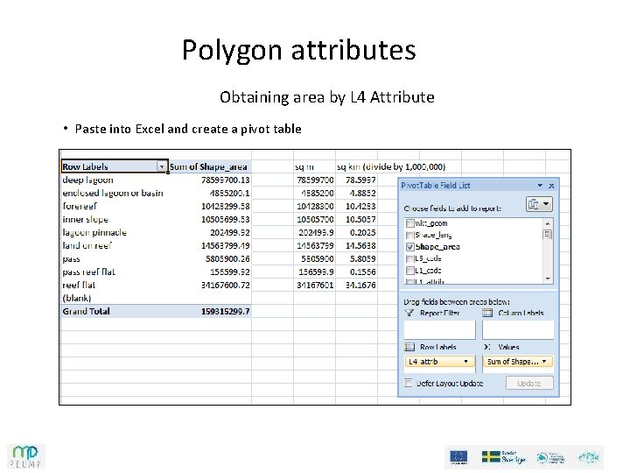Open the PivotTable Field List pane options arrow
Screen dimensions: 630x473
click(x=540, y=186)
